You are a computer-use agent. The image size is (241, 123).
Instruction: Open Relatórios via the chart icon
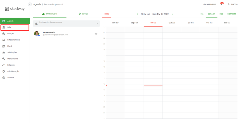[x=4, y=65]
